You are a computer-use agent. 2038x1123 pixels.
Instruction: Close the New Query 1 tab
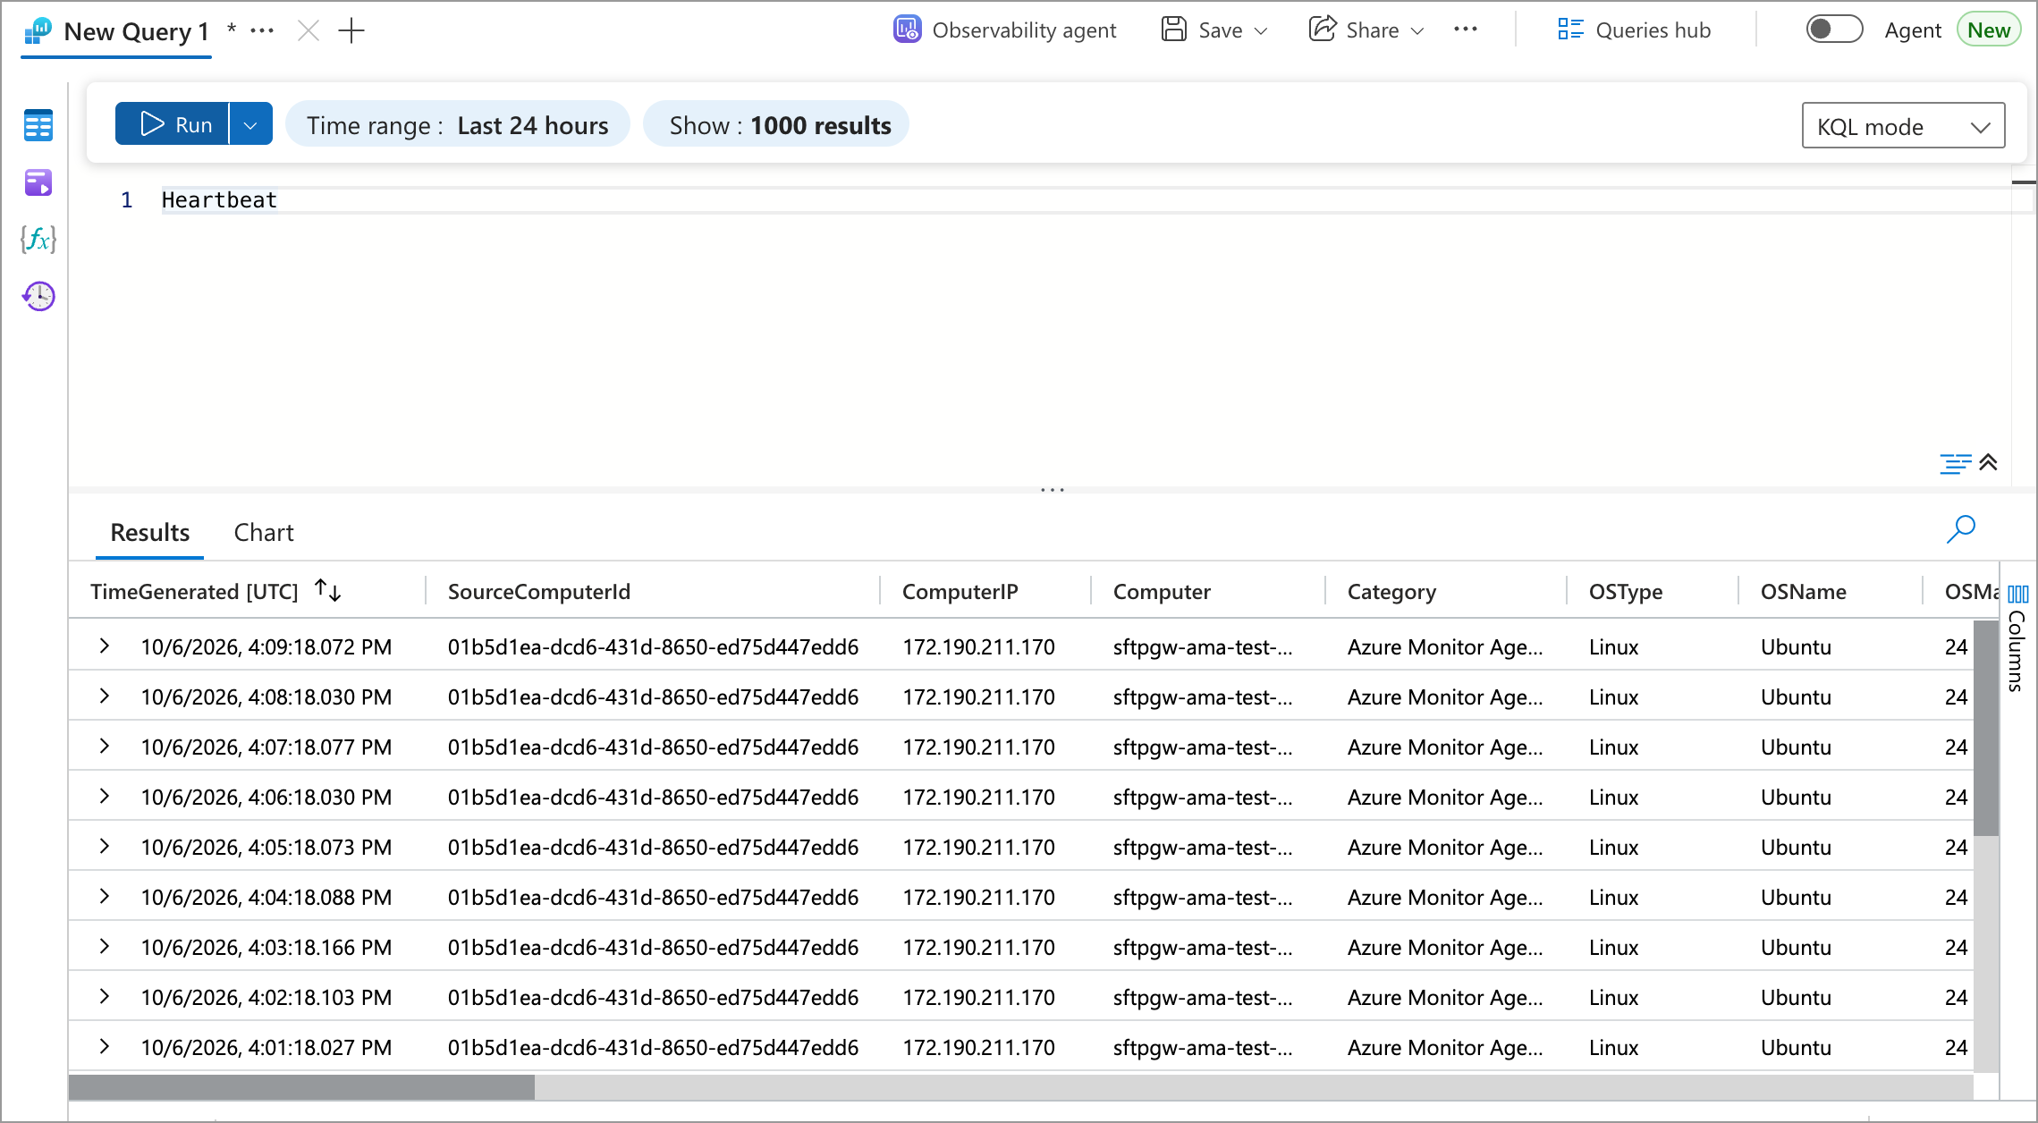click(309, 31)
